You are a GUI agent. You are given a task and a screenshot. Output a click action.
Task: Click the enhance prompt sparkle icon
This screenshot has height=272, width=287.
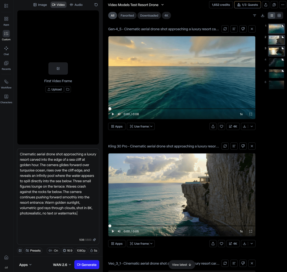point(95,240)
